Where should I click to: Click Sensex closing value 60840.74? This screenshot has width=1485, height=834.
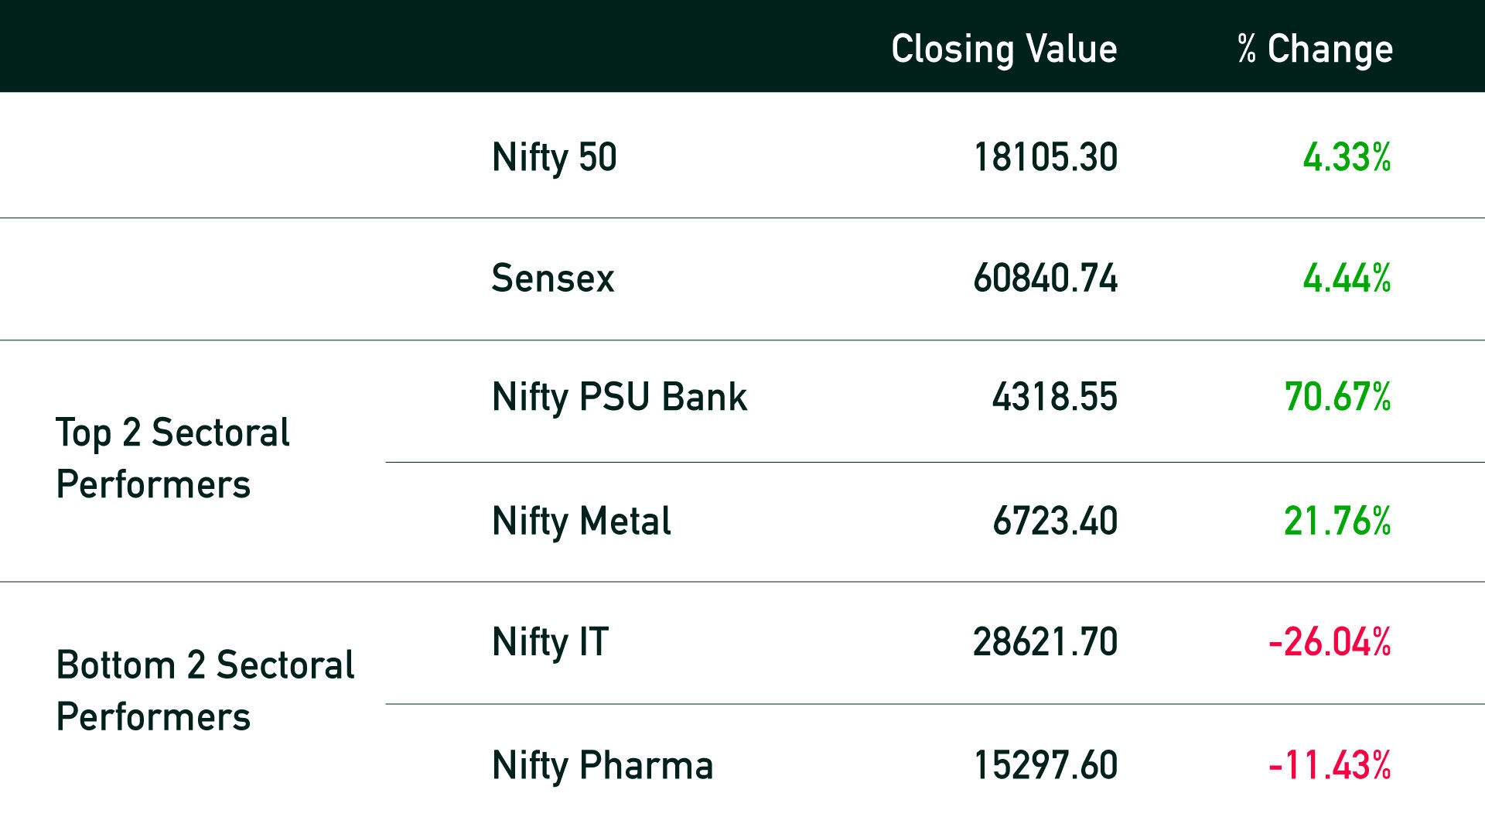pyautogui.click(x=1046, y=278)
